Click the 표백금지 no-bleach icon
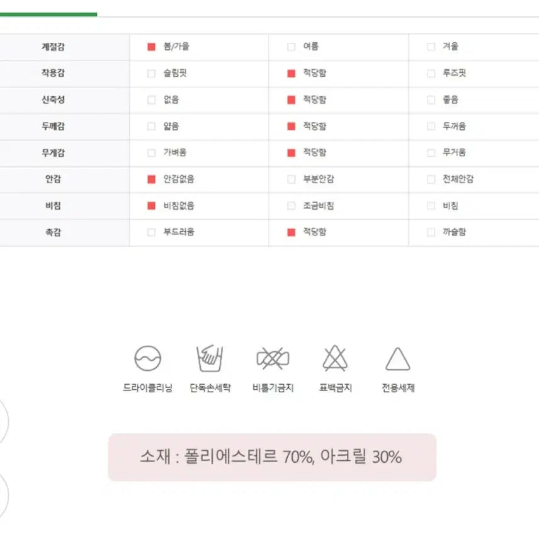Viewport: 539px width, 539px height. (x=335, y=358)
